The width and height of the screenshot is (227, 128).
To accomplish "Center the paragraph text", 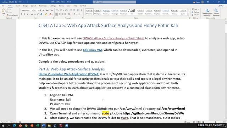I will tap(60, 14).
